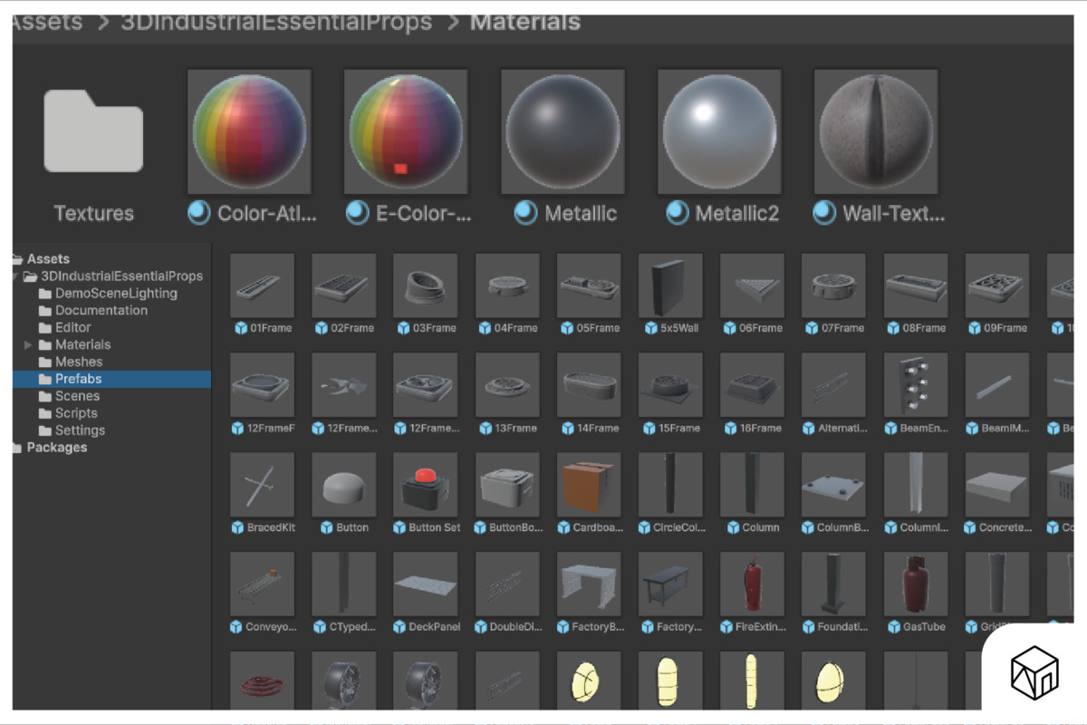Click the CircleCol... label
This screenshot has height=725, width=1087.
[678, 527]
